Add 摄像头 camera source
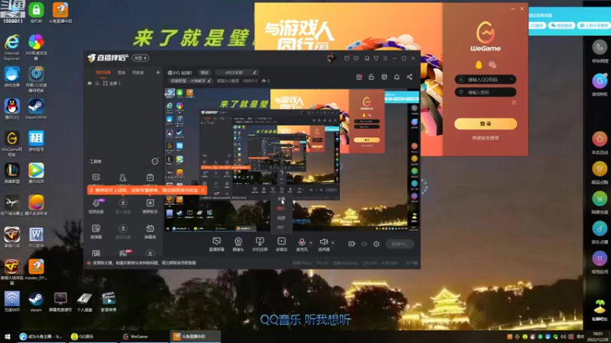The height and width of the screenshot is (343, 611). 238,245
